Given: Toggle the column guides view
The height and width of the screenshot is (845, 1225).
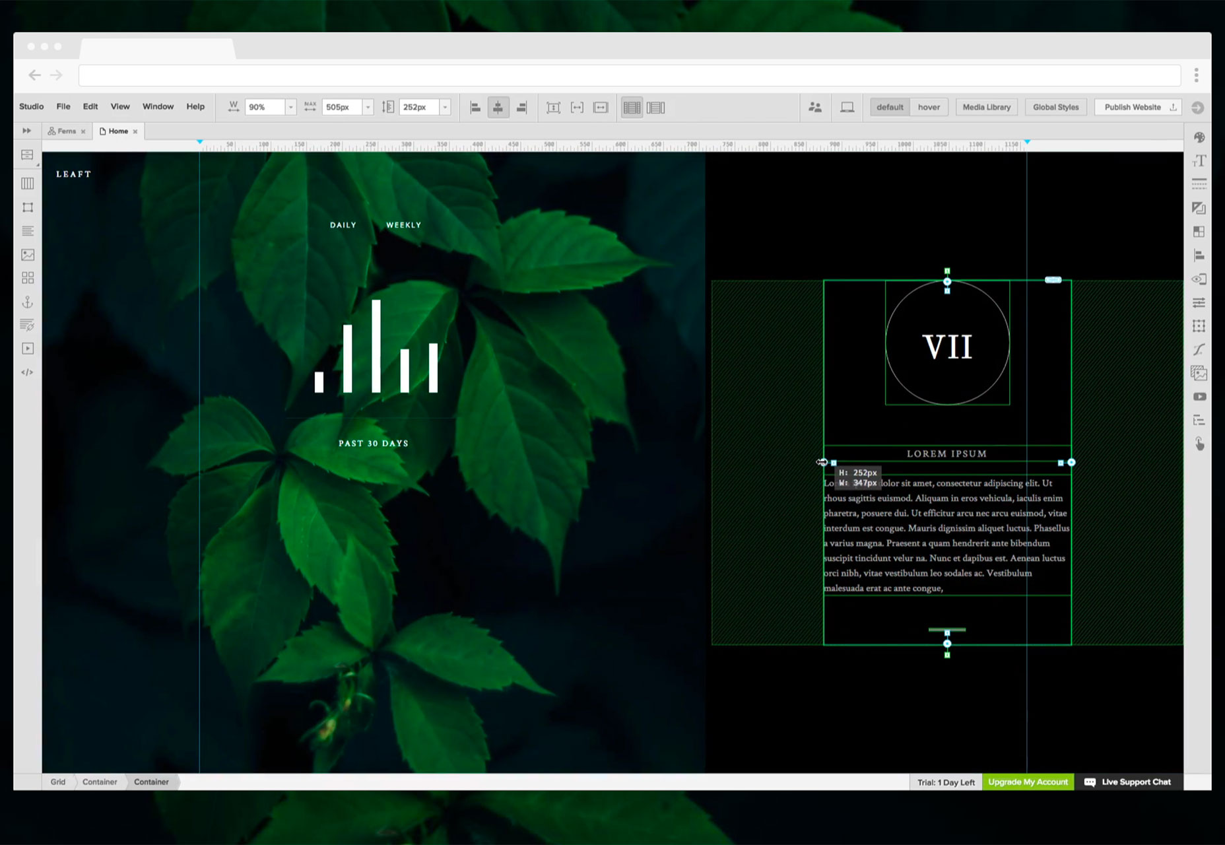Looking at the screenshot, I should pyautogui.click(x=632, y=107).
